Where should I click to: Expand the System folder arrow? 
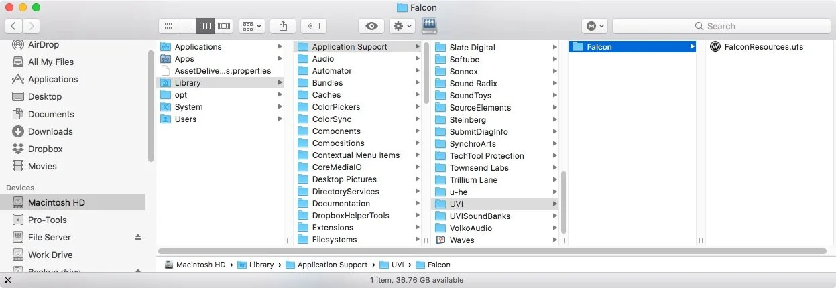pyautogui.click(x=280, y=107)
